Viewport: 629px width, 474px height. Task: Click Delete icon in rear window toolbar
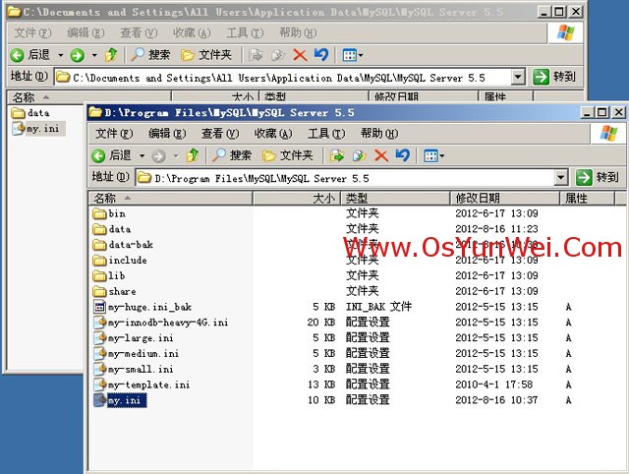tap(300, 55)
